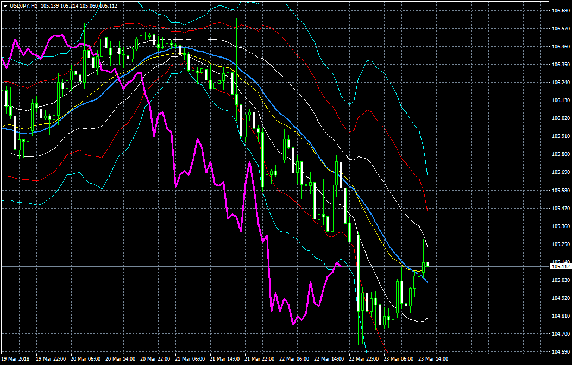572x365 pixels.
Task: Click the 22 Mar 06:00 time label
Action: 294,360
